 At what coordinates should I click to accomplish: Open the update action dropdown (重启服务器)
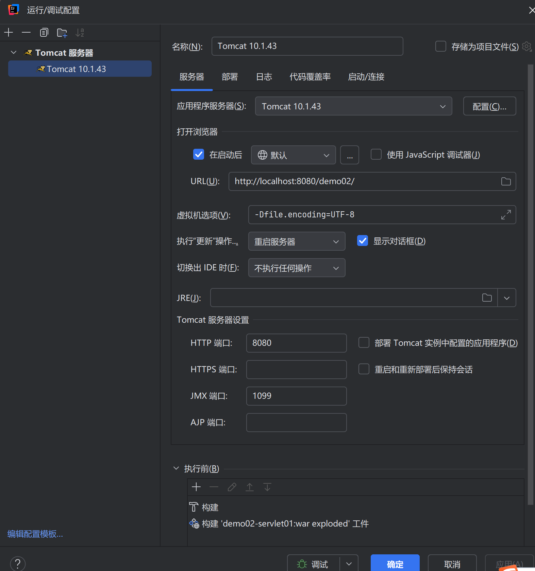(297, 241)
